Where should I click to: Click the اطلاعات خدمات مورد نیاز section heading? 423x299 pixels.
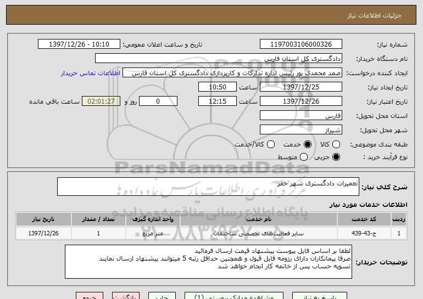point(368,205)
